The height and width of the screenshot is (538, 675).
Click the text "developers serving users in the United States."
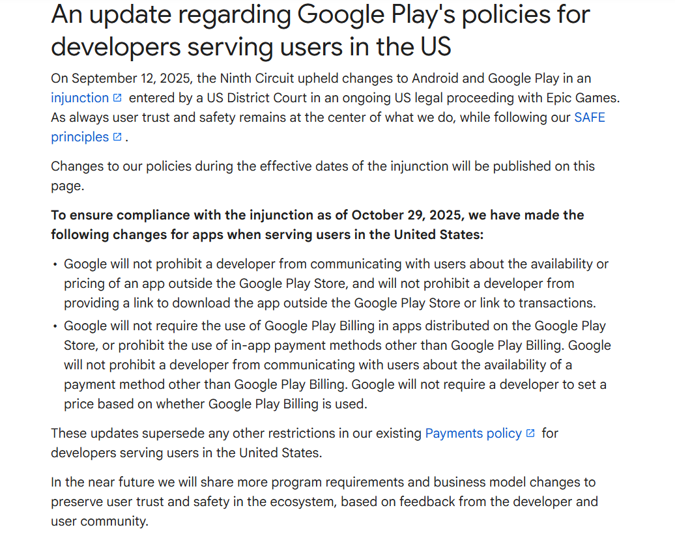[186, 453]
